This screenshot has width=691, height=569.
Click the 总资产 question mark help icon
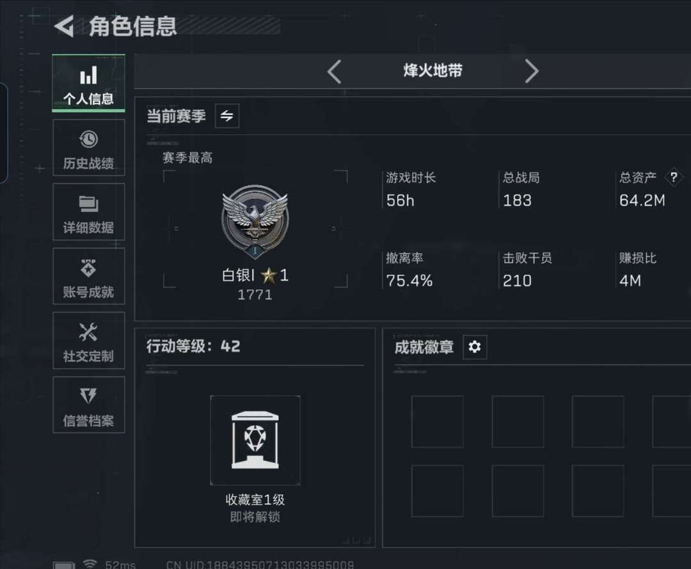click(673, 178)
